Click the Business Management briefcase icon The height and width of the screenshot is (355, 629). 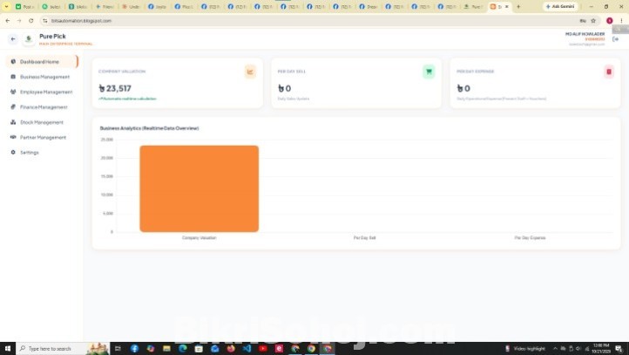point(13,77)
